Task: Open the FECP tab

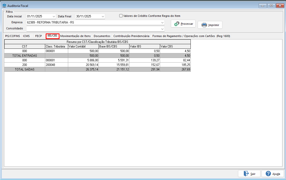Action: point(39,36)
